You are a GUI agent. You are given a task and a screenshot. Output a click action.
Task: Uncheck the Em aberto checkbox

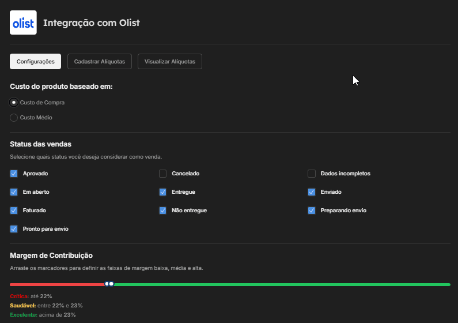14,192
